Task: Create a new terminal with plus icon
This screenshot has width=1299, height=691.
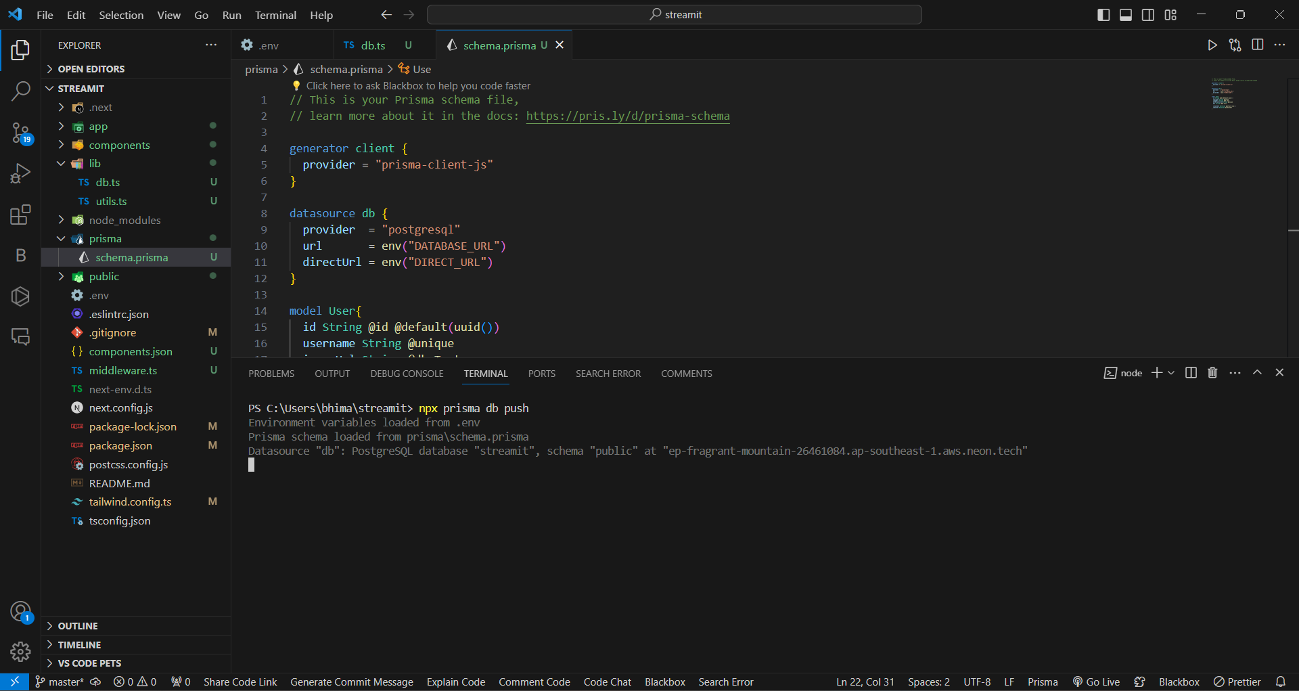Action: (1157, 373)
